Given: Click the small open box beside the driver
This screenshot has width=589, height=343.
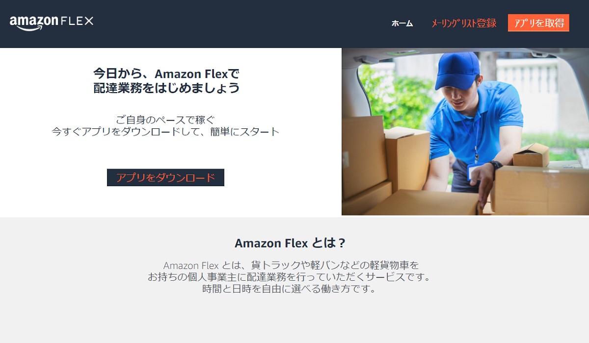Looking at the screenshot, I should click(x=531, y=155).
